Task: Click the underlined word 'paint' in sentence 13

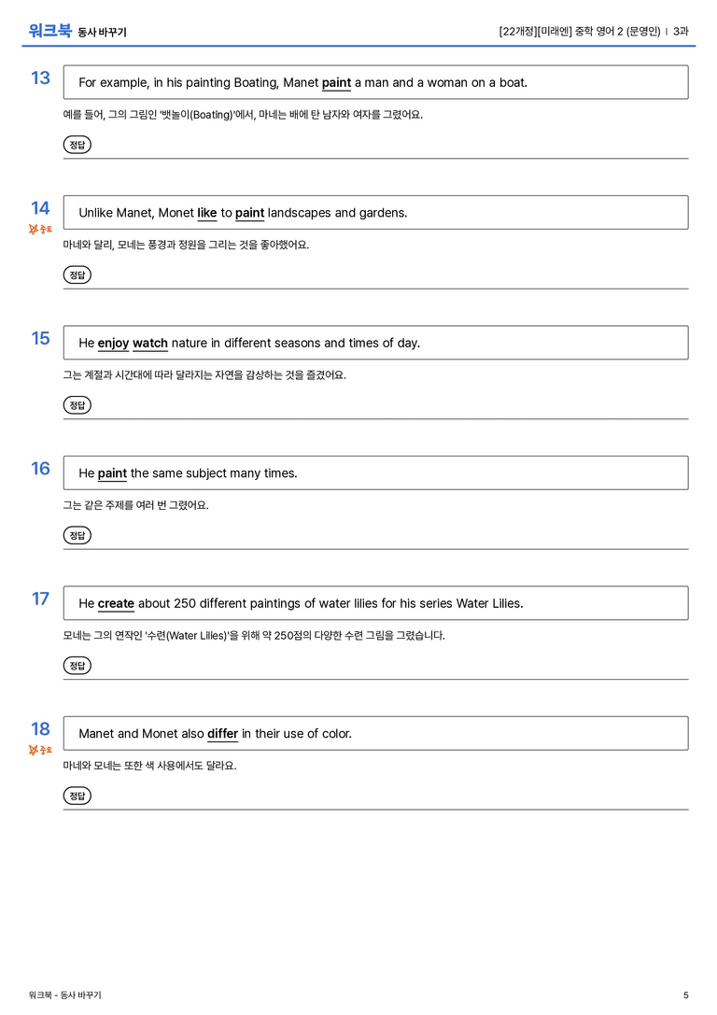Action: 336,83
